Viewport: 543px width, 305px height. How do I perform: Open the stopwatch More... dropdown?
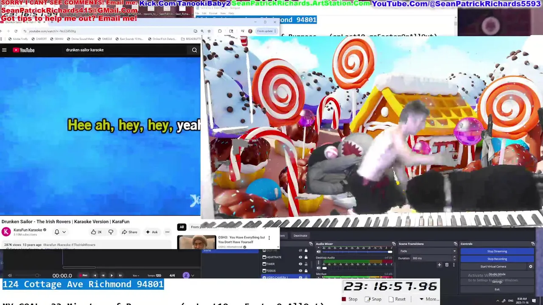(429, 299)
